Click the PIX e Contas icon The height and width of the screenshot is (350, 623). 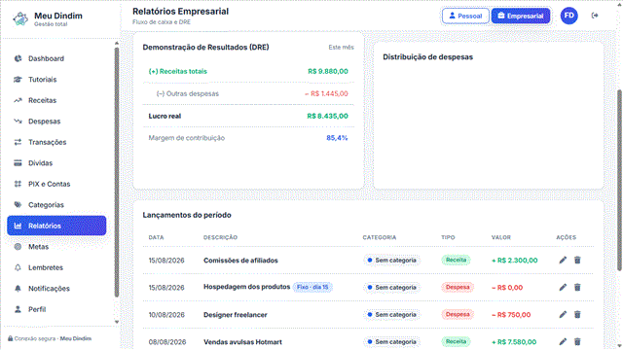[x=18, y=184]
